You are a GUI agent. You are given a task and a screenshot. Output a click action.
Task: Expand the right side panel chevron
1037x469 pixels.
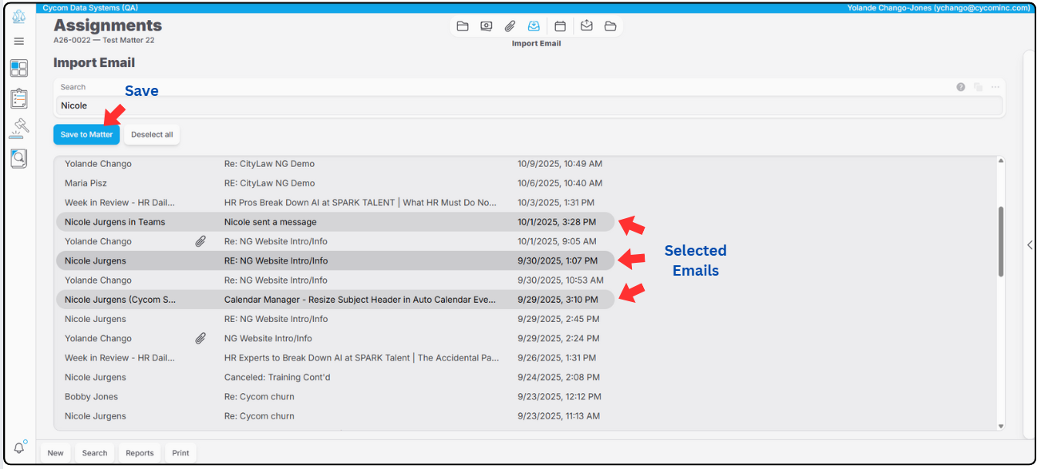[1030, 245]
